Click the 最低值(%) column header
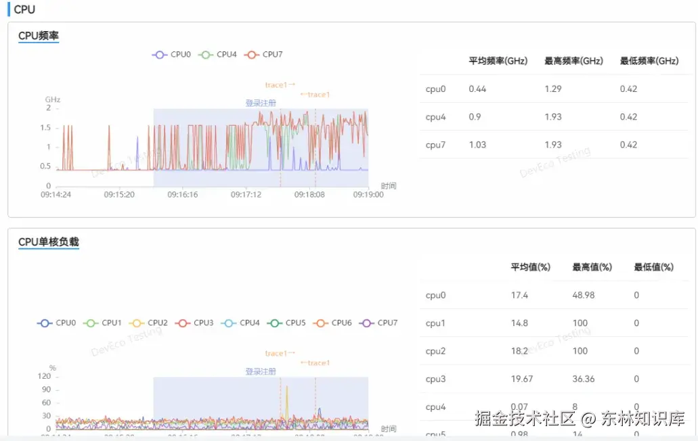This screenshot has height=441, width=698. point(653,267)
